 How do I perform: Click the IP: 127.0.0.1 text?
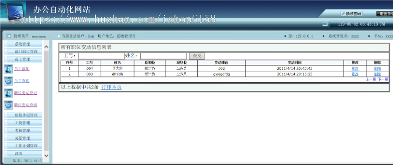click(300, 36)
